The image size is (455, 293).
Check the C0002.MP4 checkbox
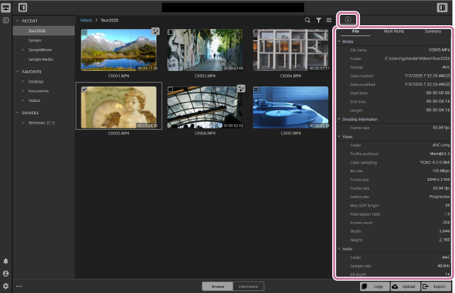point(171,32)
